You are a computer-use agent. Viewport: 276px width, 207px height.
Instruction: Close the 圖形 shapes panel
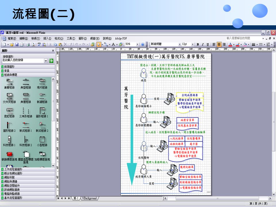pos(53,51)
